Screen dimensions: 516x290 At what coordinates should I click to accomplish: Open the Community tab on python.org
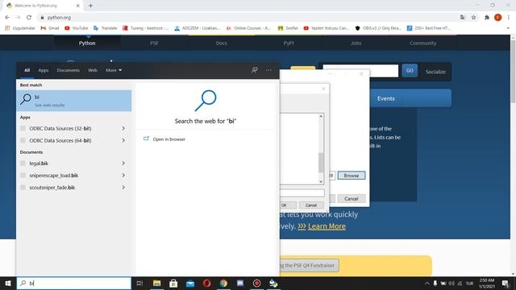click(422, 43)
